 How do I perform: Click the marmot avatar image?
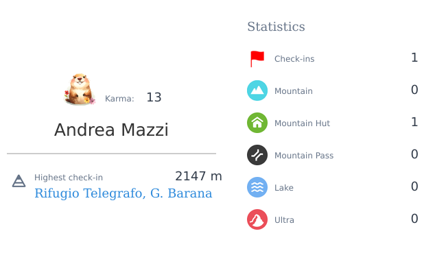pyautogui.click(x=80, y=89)
